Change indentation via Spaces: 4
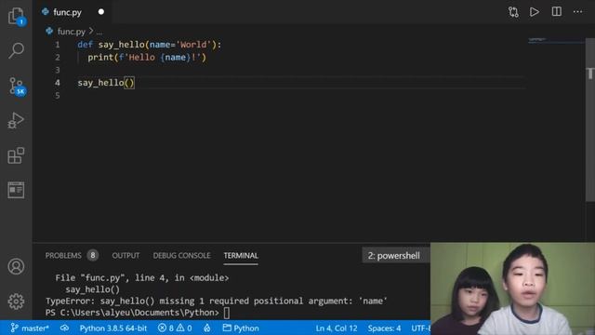Screen dimensions: 595x335 click(x=384, y=328)
